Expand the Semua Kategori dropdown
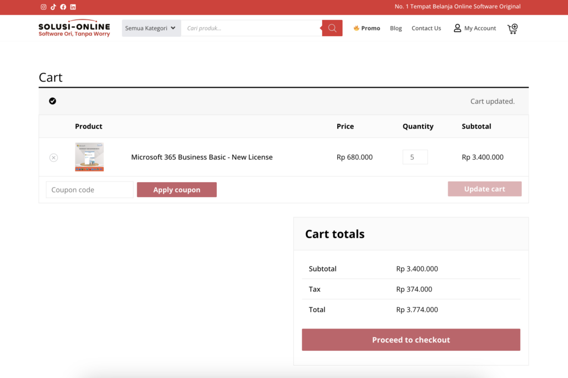568x378 pixels. [151, 28]
